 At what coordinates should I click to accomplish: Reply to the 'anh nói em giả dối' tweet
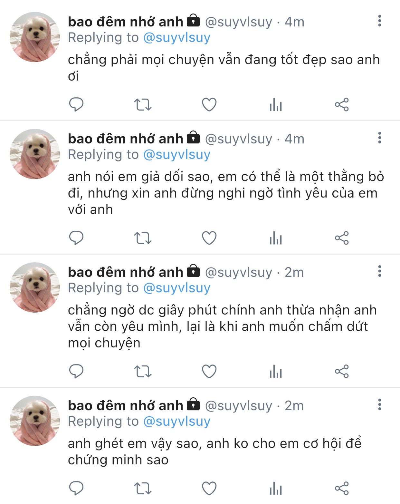(76, 238)
